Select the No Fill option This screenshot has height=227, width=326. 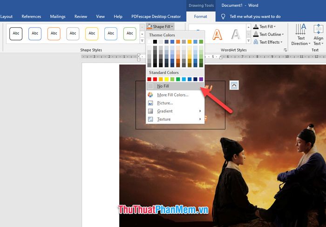[175, 86]
